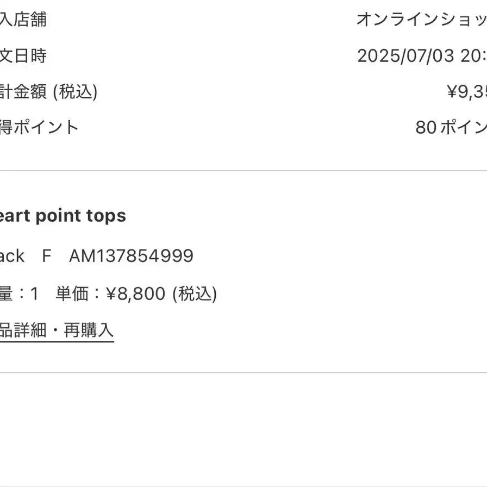This screenshot has width=487, height=487.
Task: Click the divider line below 再購入 link
Action: 243,372
